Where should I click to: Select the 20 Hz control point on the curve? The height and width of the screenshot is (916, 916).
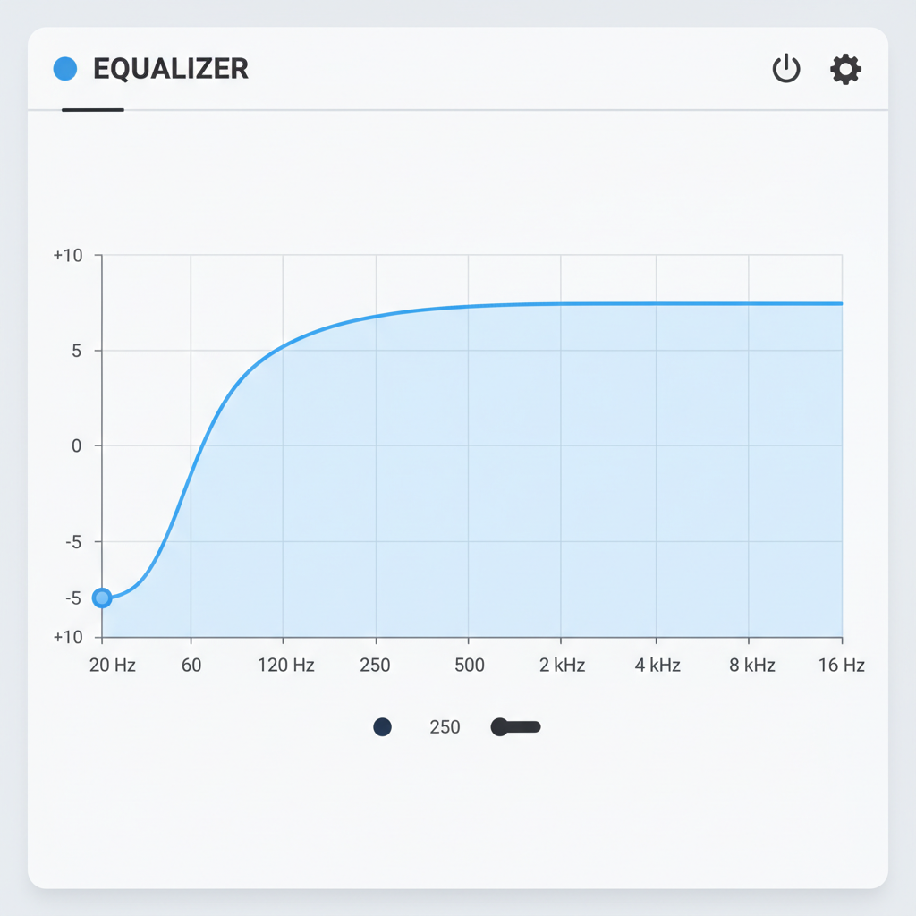pos(101,598)
